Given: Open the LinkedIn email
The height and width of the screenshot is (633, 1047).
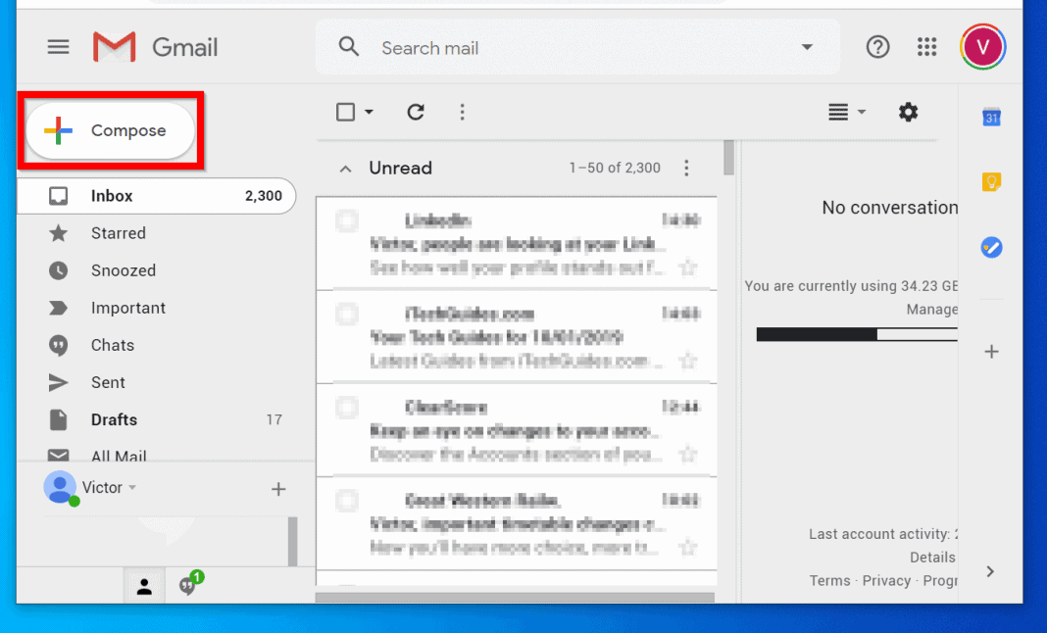Looking at the screenshot, I should [517, 244].
